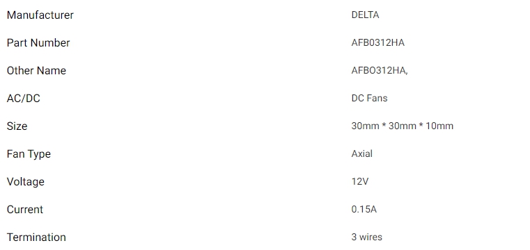Select the 12V voltage value

pos(360,181)
